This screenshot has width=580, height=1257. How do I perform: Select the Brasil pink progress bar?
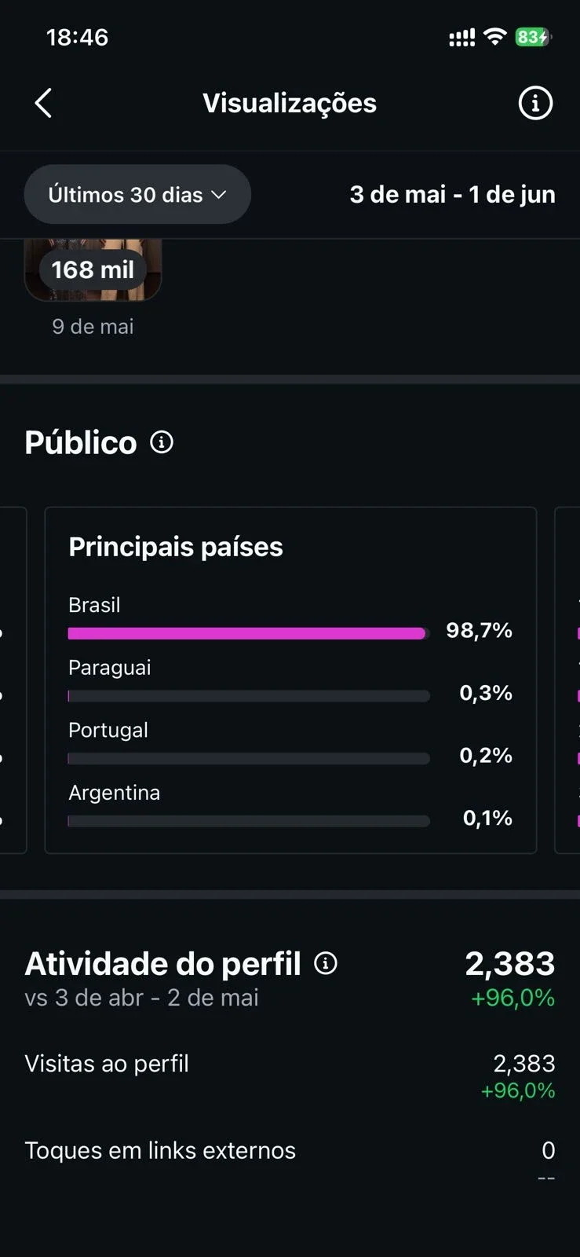pyautogui.click(x=246, y=633)
